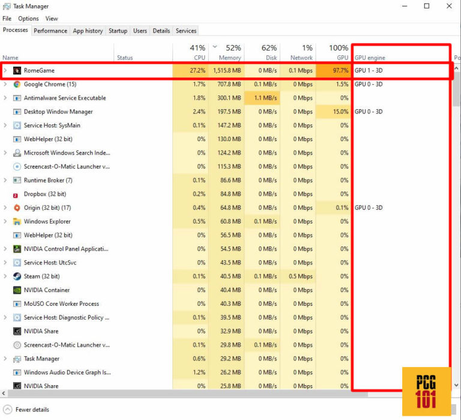Switch to the Services tab
Screen dimensions: 461x420
pyautogui.click(x=186, y=31)
